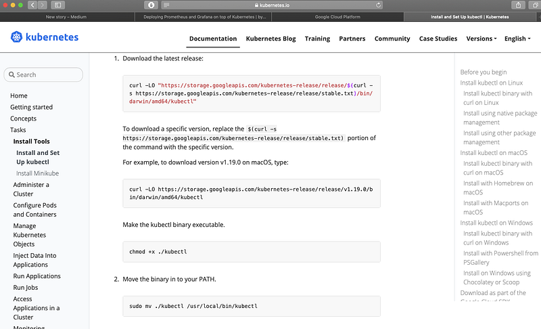Screen dimensions: 541x329
Task: Click 'Download the latest release:' step text
Action: [163, 58]
